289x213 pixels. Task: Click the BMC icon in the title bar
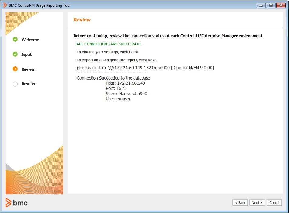[x=5, y=5]
